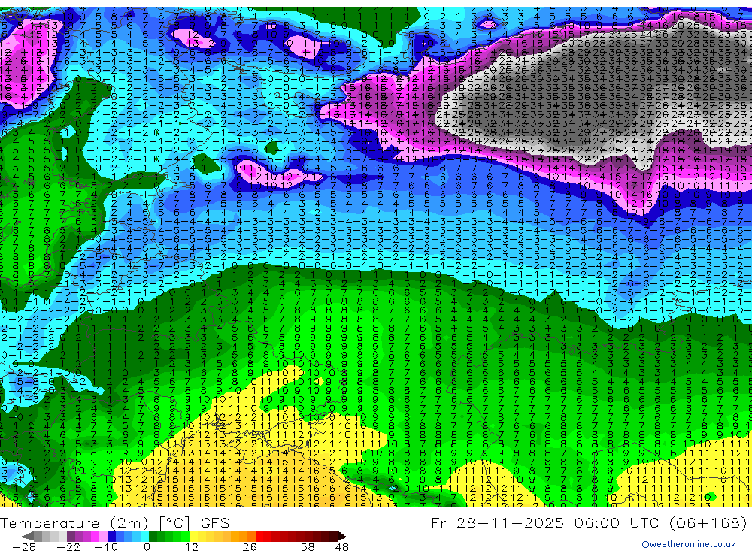Click the '06:00 UTC' time text

[617, 522]
